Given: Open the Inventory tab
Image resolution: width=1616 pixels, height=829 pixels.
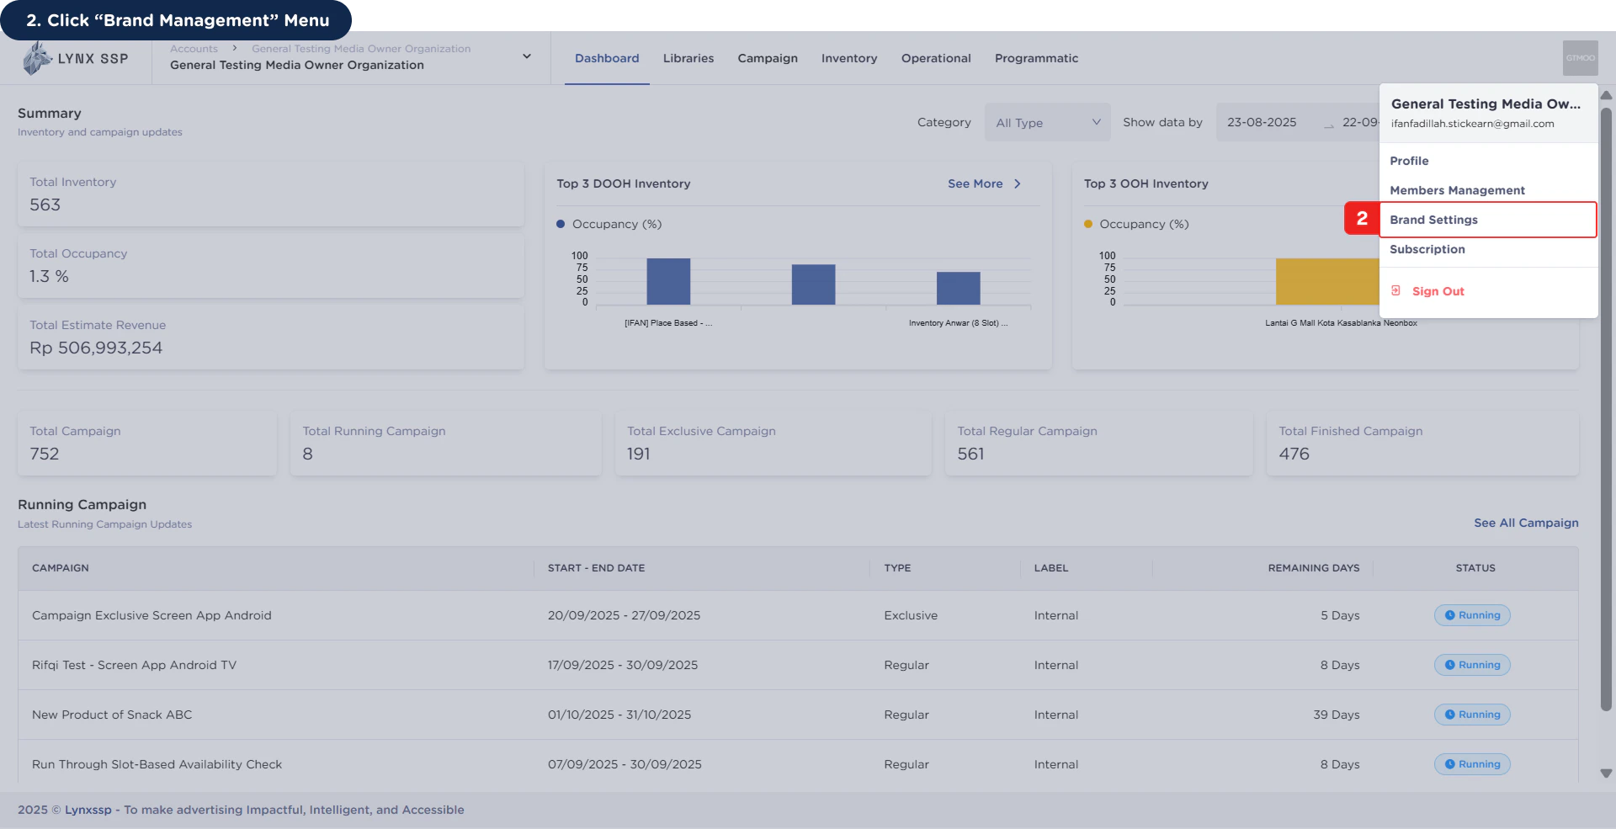Looking at the screenshot, I should point(849,58).
